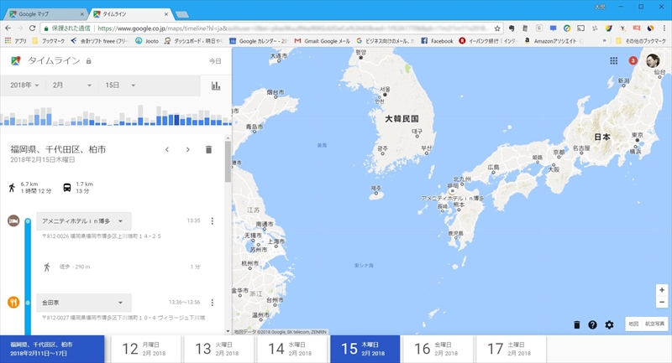Click the Google Maps logo beside タイムライン
The width and height of the screenshot is (672, 363).
[x=16, y=60]
